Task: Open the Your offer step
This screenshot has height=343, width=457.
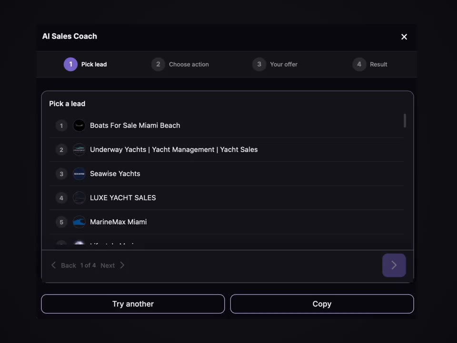Action: 275,64
